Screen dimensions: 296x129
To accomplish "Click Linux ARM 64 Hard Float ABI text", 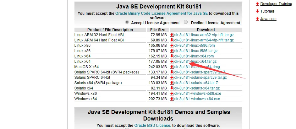I will (99, 40).
